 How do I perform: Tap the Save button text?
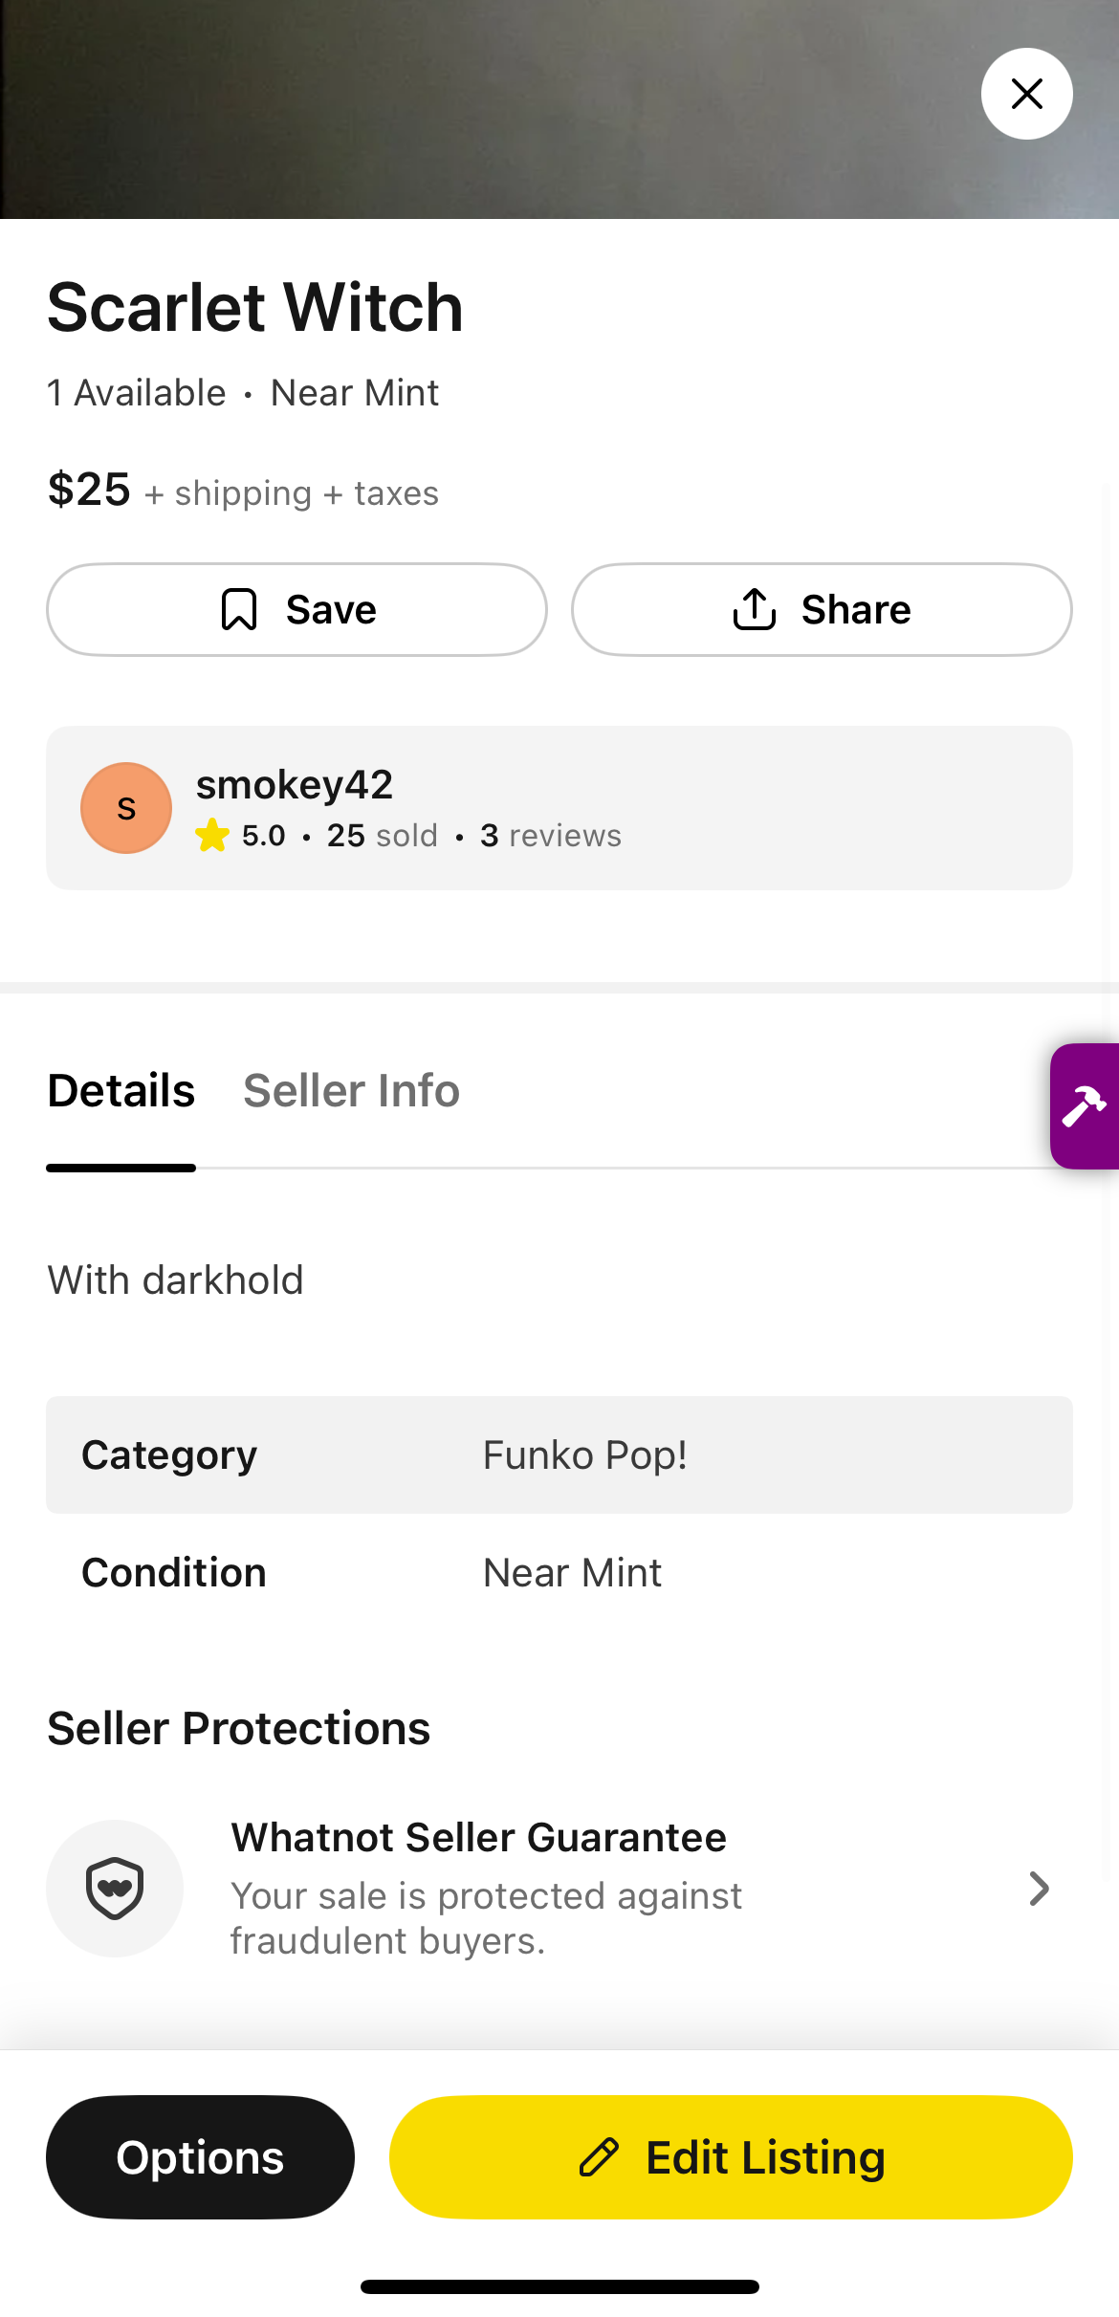pos(331,609)
